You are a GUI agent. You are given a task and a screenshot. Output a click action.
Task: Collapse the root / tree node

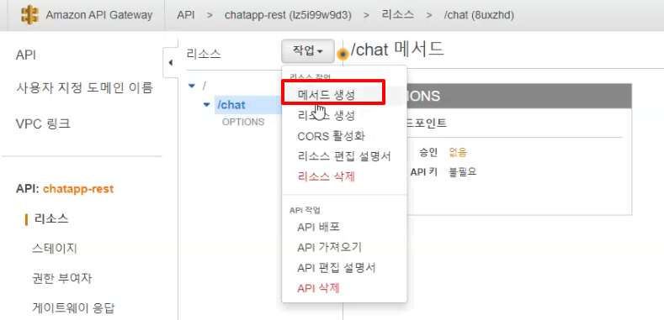tap(192, 86)
